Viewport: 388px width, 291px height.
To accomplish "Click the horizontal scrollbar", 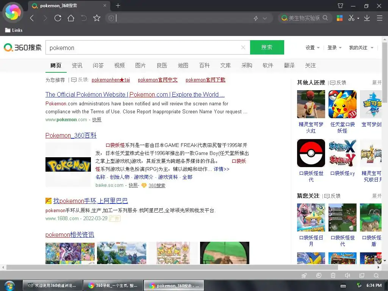I will [x=172, y=267].
